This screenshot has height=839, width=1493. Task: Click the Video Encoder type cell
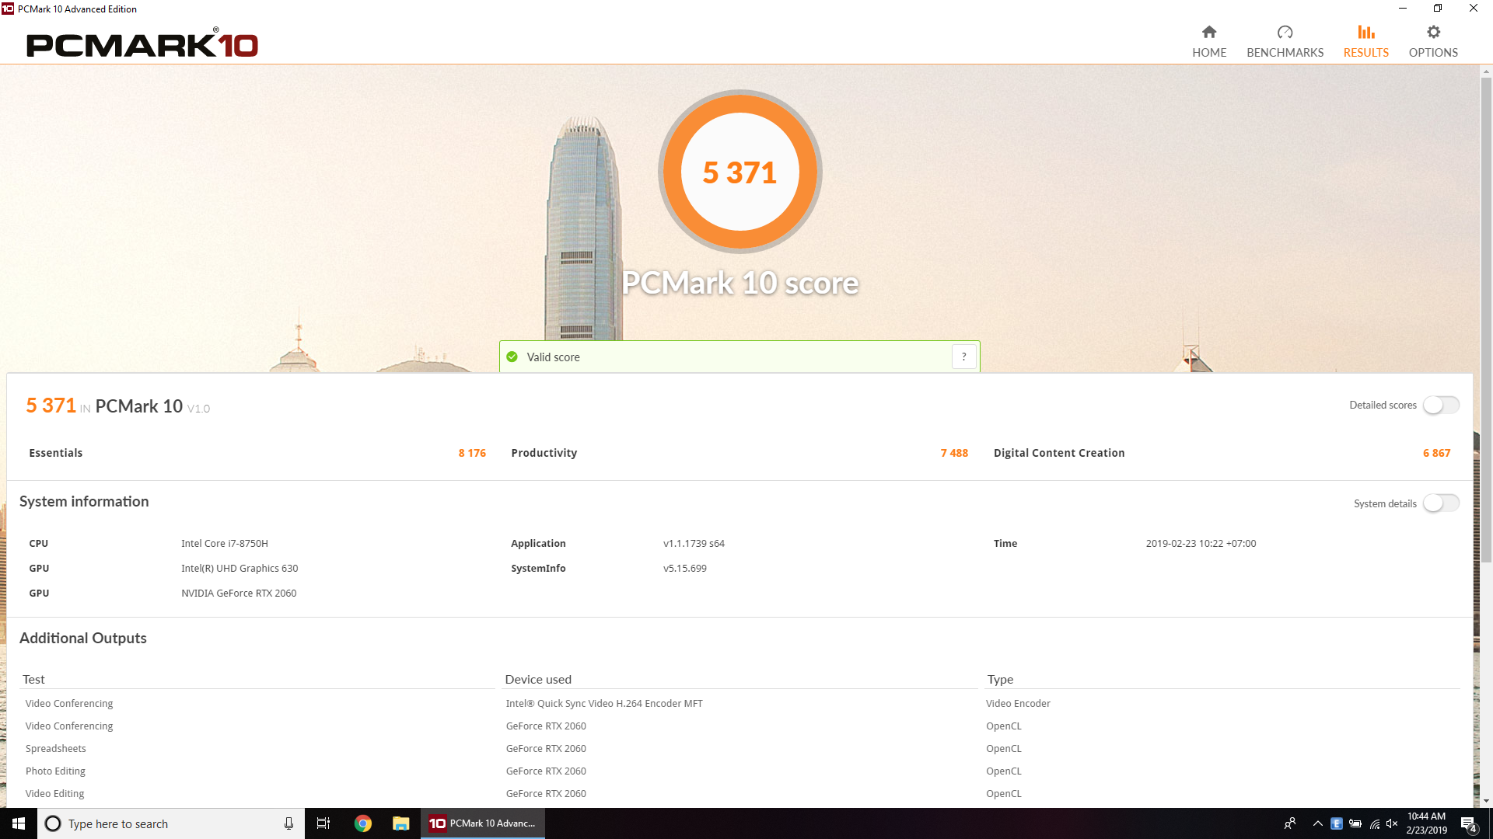point(1018,704)
